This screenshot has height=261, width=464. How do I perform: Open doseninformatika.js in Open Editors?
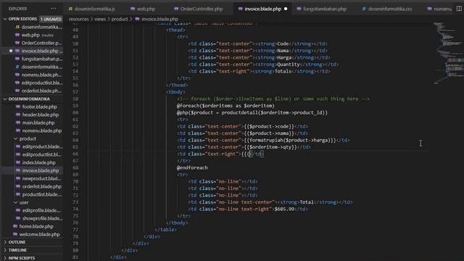click(x=38, y=27)
